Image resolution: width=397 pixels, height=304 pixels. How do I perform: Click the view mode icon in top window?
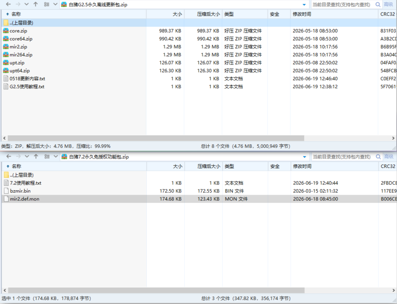pyautogui.click(x=47, y=4)
